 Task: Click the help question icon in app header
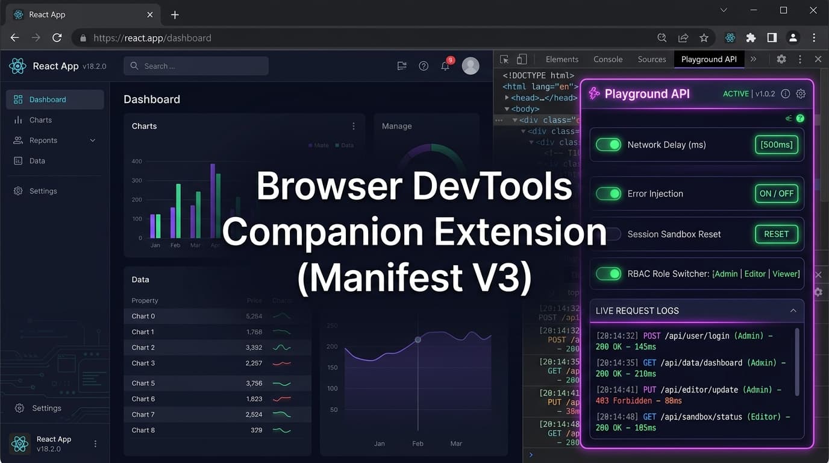pos(424,66)
